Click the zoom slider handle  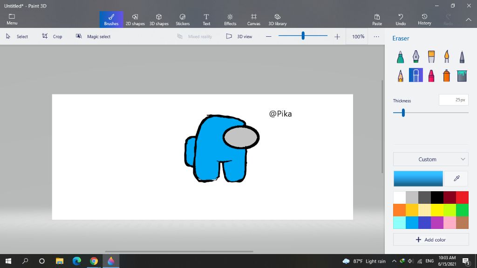[x=303, y=36]
